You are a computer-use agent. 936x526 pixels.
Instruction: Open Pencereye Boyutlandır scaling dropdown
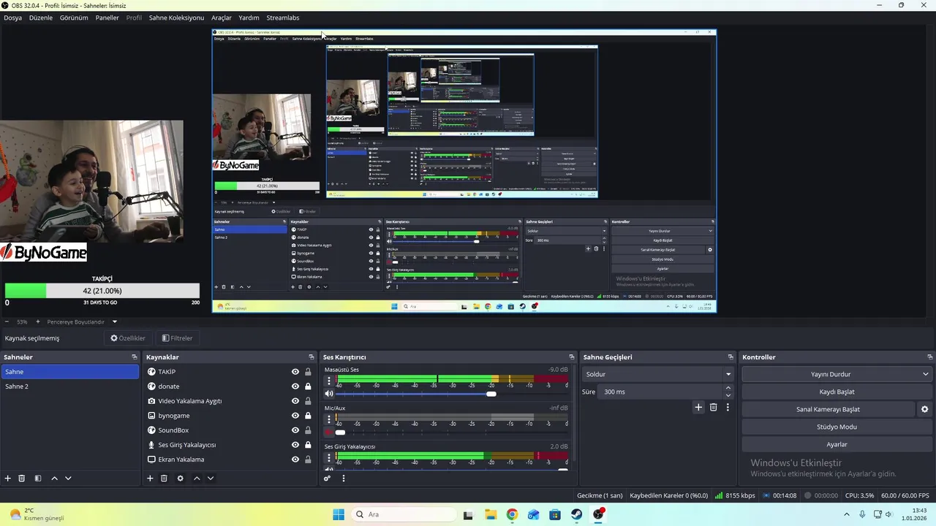[x=82, y=321]
